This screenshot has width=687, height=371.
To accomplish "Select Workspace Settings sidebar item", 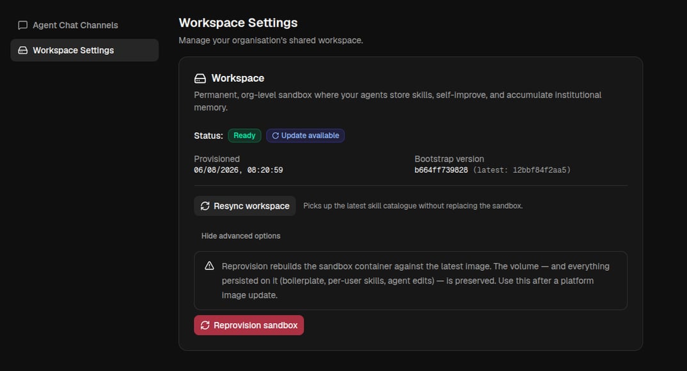I will coord(84,50).
